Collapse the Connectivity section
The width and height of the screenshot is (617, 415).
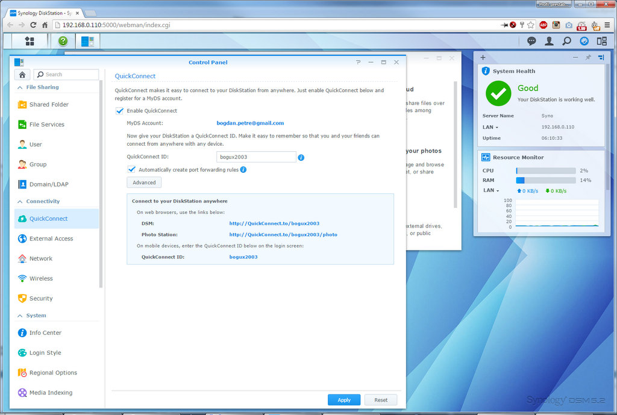coord(39,201)
